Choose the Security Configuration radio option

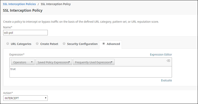pos(64,44)
